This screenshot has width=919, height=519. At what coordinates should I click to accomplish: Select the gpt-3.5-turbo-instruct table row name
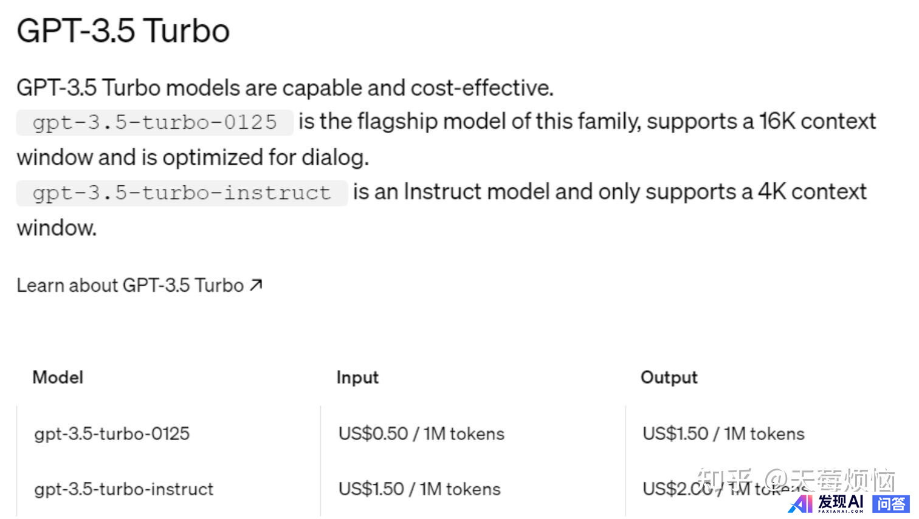pos(124,489)
